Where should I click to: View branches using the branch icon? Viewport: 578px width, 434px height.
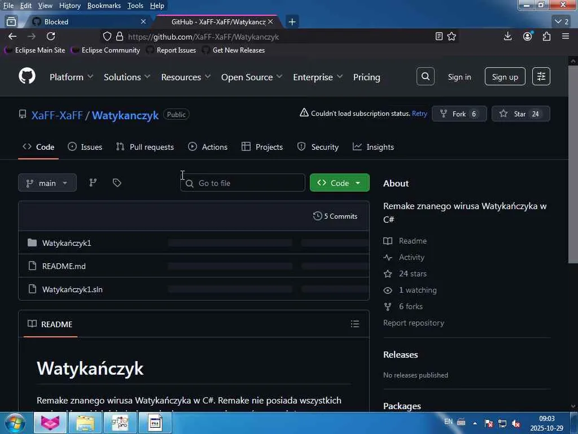click(x=93, y=183)
